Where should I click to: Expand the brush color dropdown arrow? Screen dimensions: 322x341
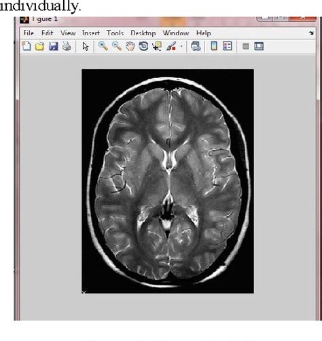(181, 47)
